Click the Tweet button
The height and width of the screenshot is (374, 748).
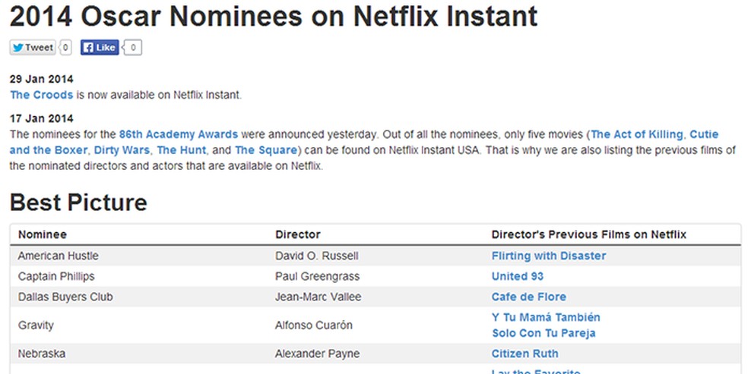pyautogui.click(x=33, y=47)
